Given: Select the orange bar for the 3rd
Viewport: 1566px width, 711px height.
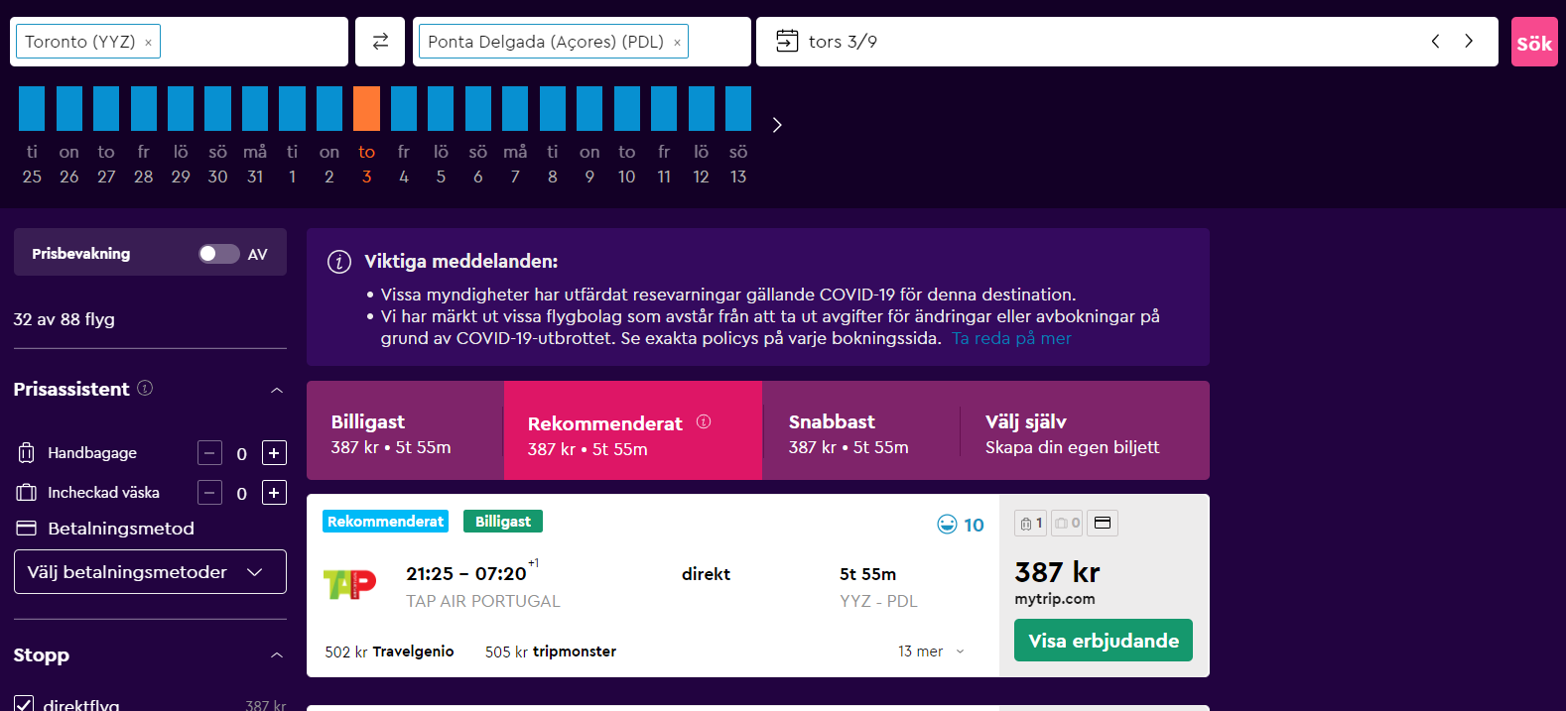Looking at the screenshot, I should pyautogui.click(x=366, y=109).
